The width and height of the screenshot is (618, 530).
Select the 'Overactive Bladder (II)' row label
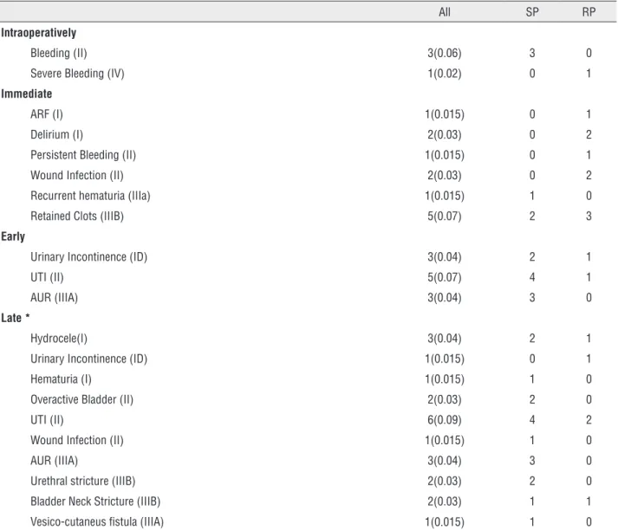(x=82, y=400)
